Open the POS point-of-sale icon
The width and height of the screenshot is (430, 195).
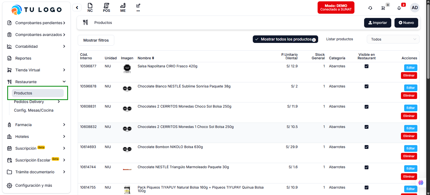(106, 8)
